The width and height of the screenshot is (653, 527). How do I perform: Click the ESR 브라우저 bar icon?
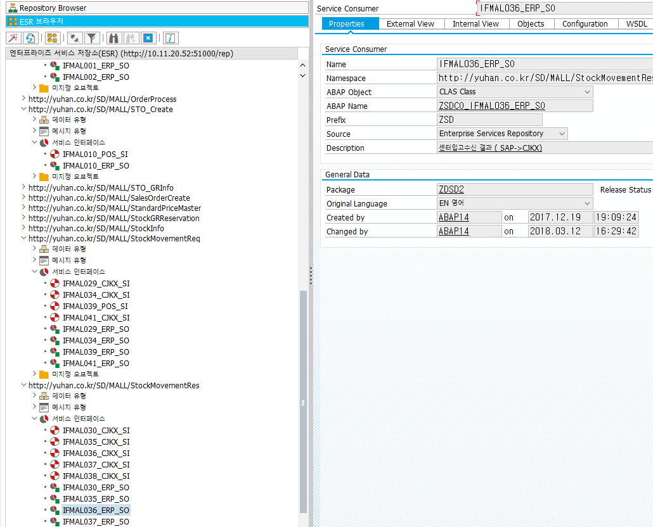tap(13, 22)
